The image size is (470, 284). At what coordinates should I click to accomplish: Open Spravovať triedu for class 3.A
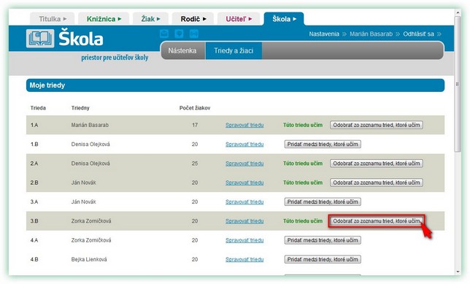[244, 202]
